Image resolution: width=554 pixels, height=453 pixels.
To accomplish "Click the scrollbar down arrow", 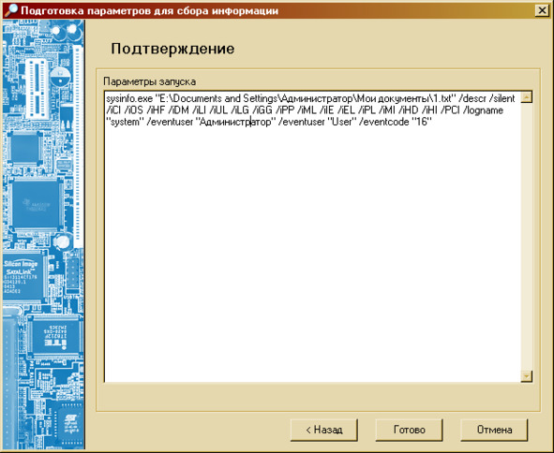I will (527, 376).
